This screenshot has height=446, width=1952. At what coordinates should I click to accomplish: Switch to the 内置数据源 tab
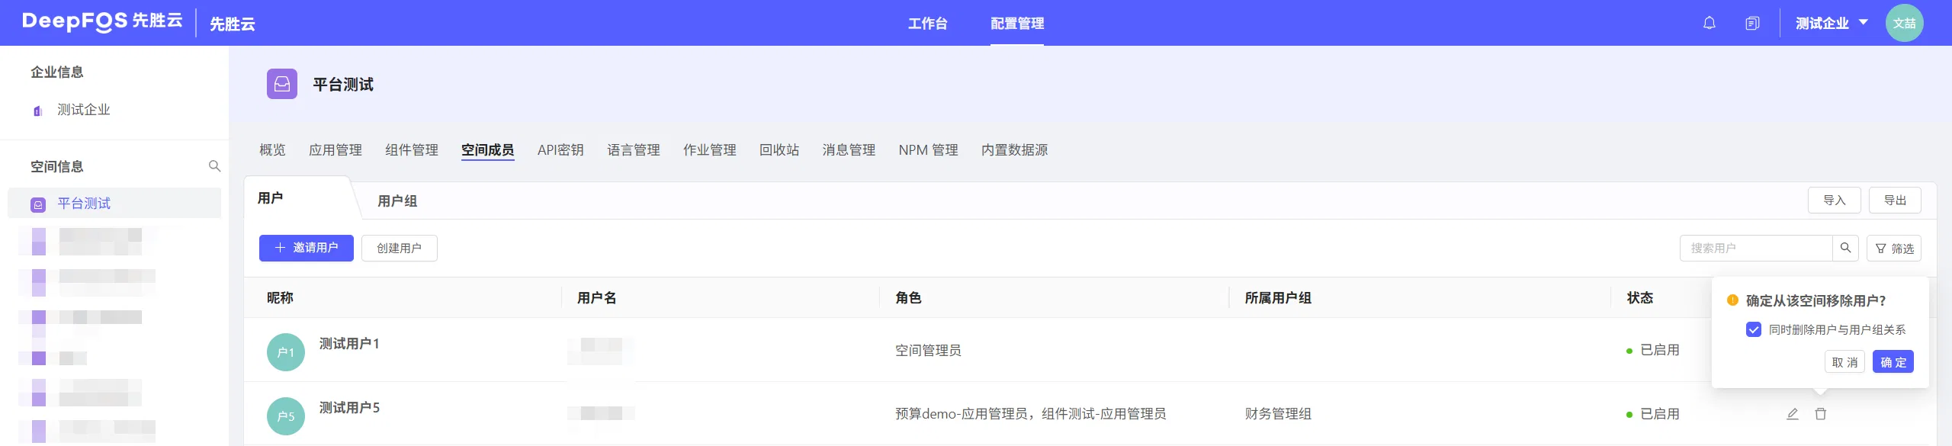pyautogui.click(x=1014, y=150)
